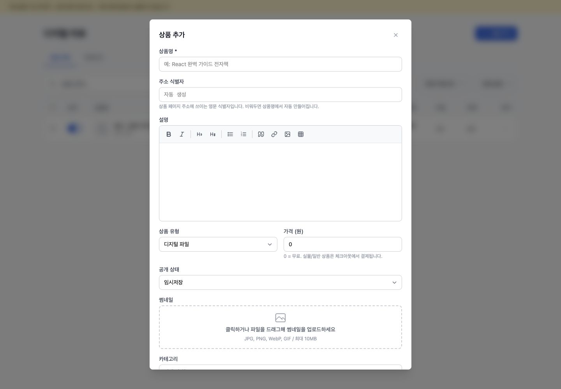561x389 pixels.
Task: Click the 주소 식별자 input field
Action: (280, 95)
